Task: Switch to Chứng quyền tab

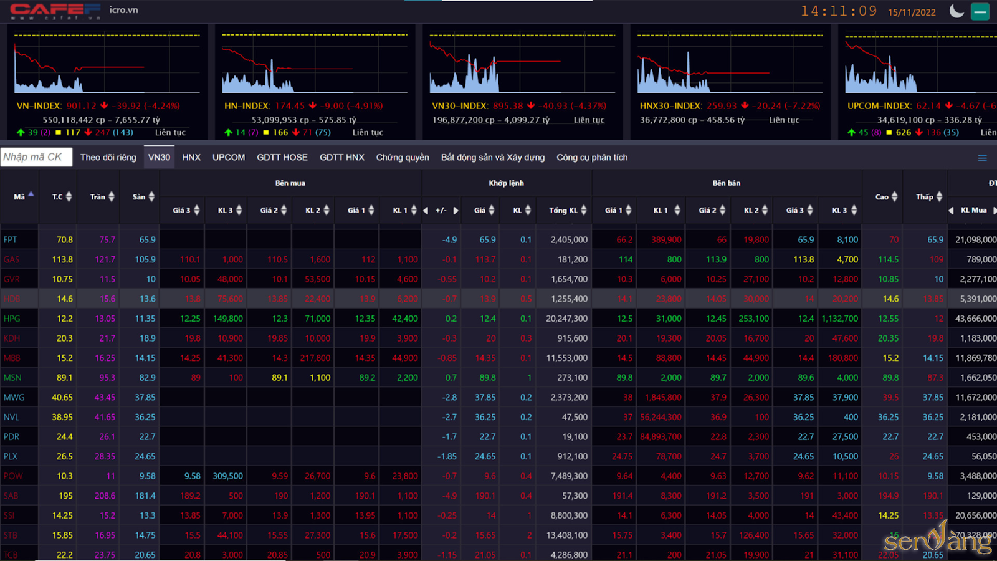Action: [403, 157]
